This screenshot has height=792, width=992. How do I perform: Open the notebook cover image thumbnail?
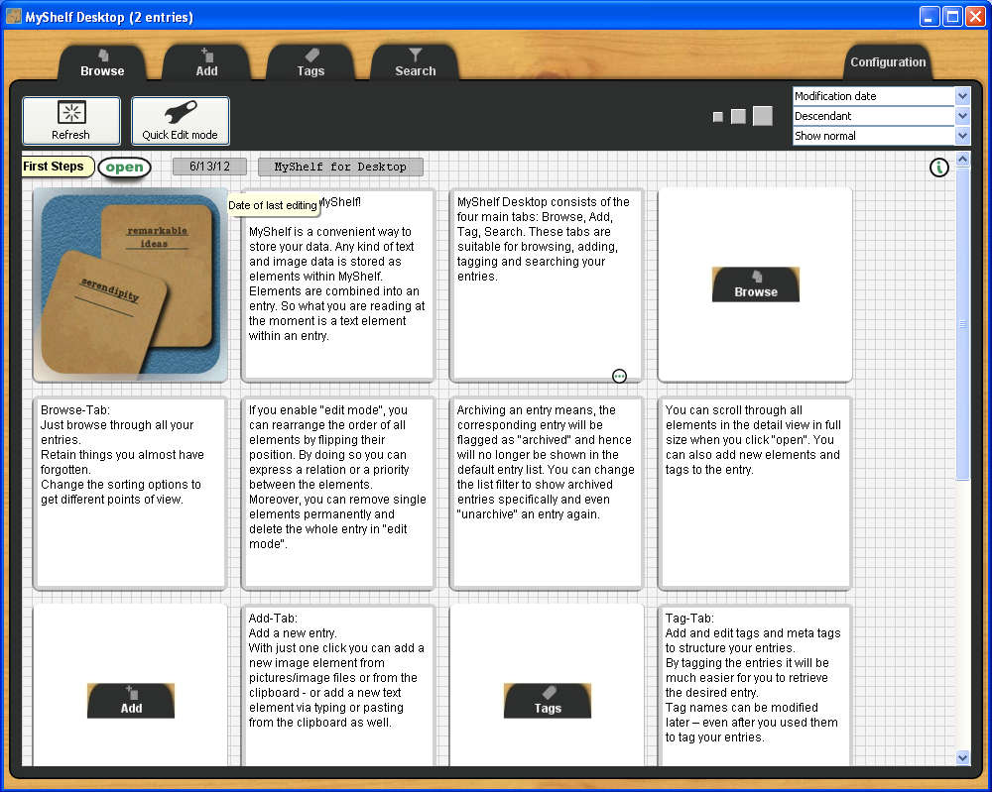coord(130,285)
